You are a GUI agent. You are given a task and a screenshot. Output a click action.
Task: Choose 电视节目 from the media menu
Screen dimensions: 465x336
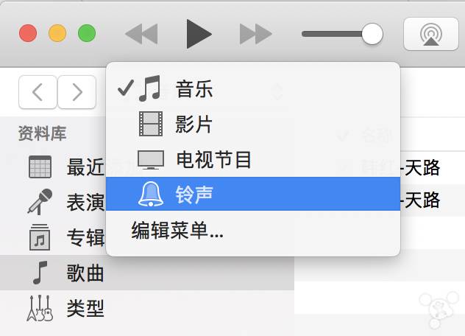click(x=253, y=160)
